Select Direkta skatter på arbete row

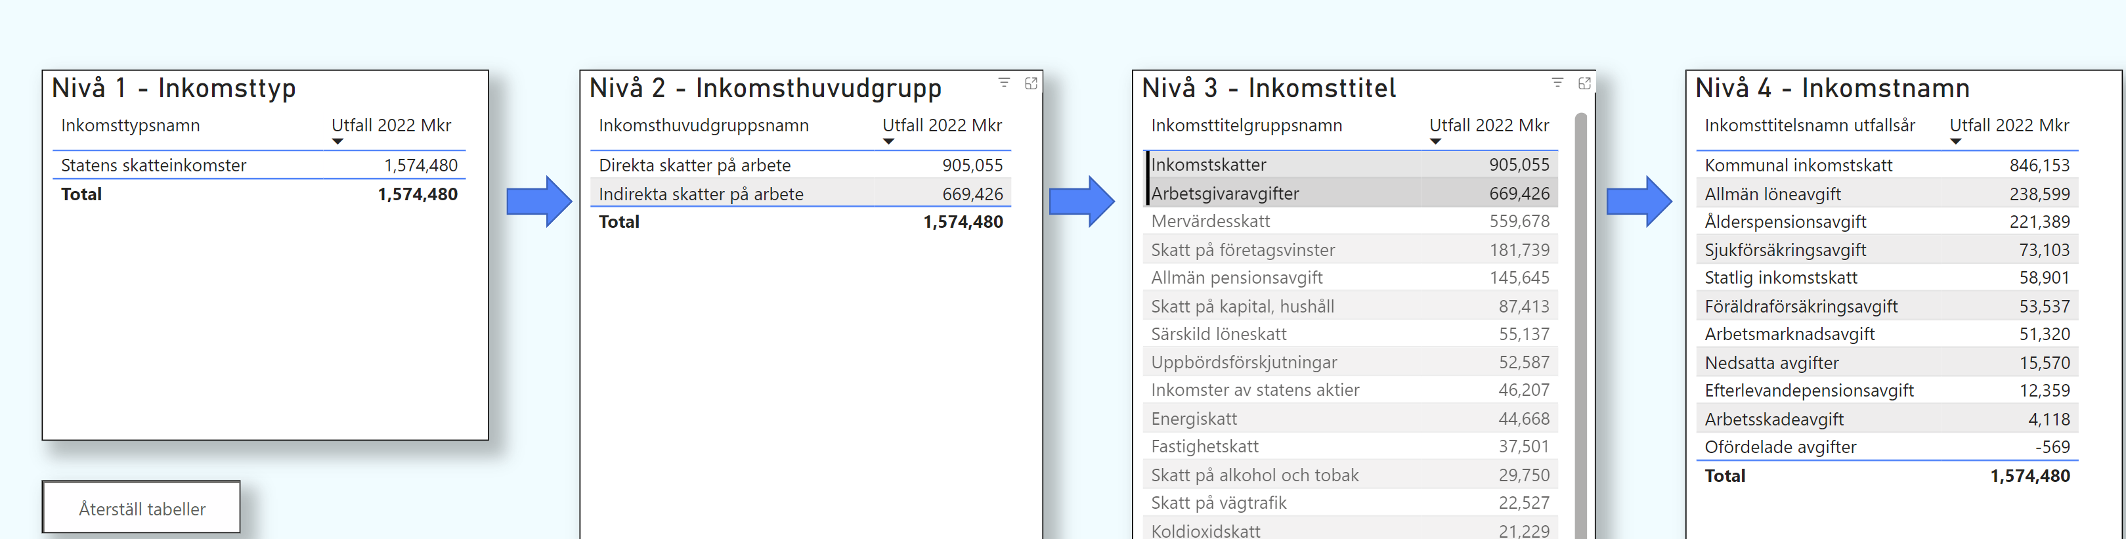[694, 165]
